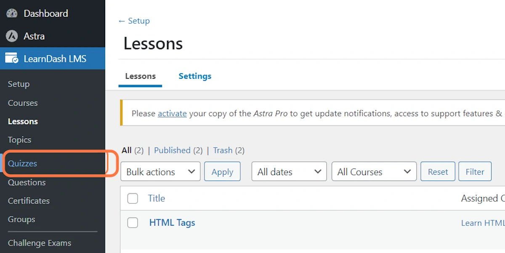Click the Filter button
The image size is (505, 253).
point(475,172)
